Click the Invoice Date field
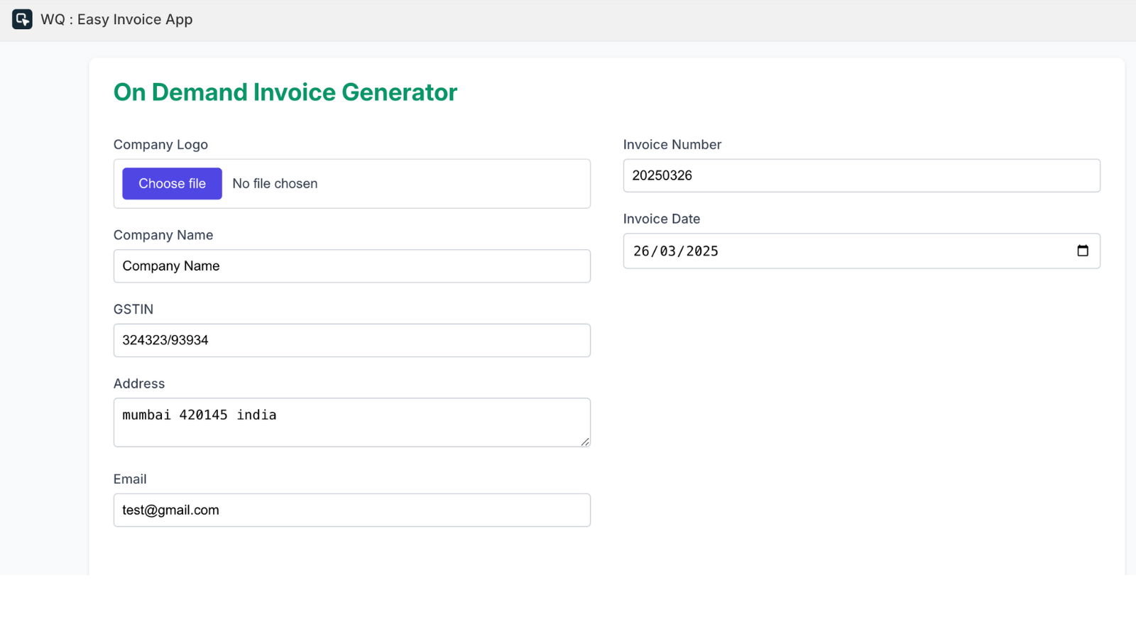Screen dimensions: 1136x639 tap(862, 251)
